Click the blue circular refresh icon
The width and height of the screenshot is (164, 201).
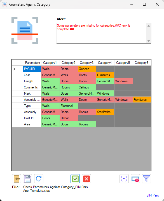pyautogui.click(x=39, y=179)
